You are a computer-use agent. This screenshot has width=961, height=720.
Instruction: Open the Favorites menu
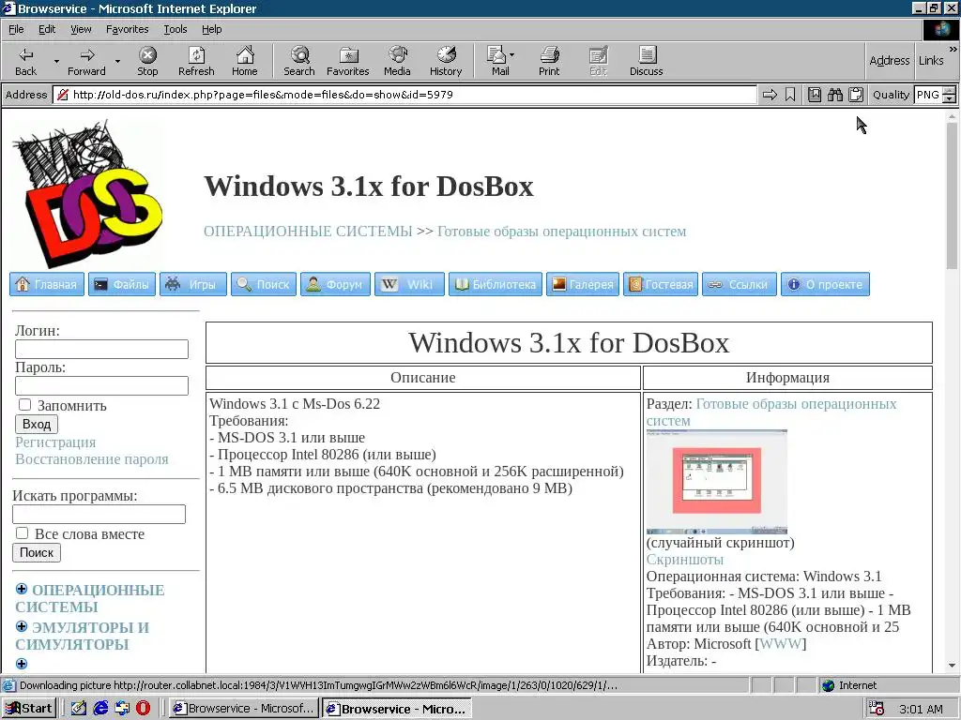(x=127, y=29)
